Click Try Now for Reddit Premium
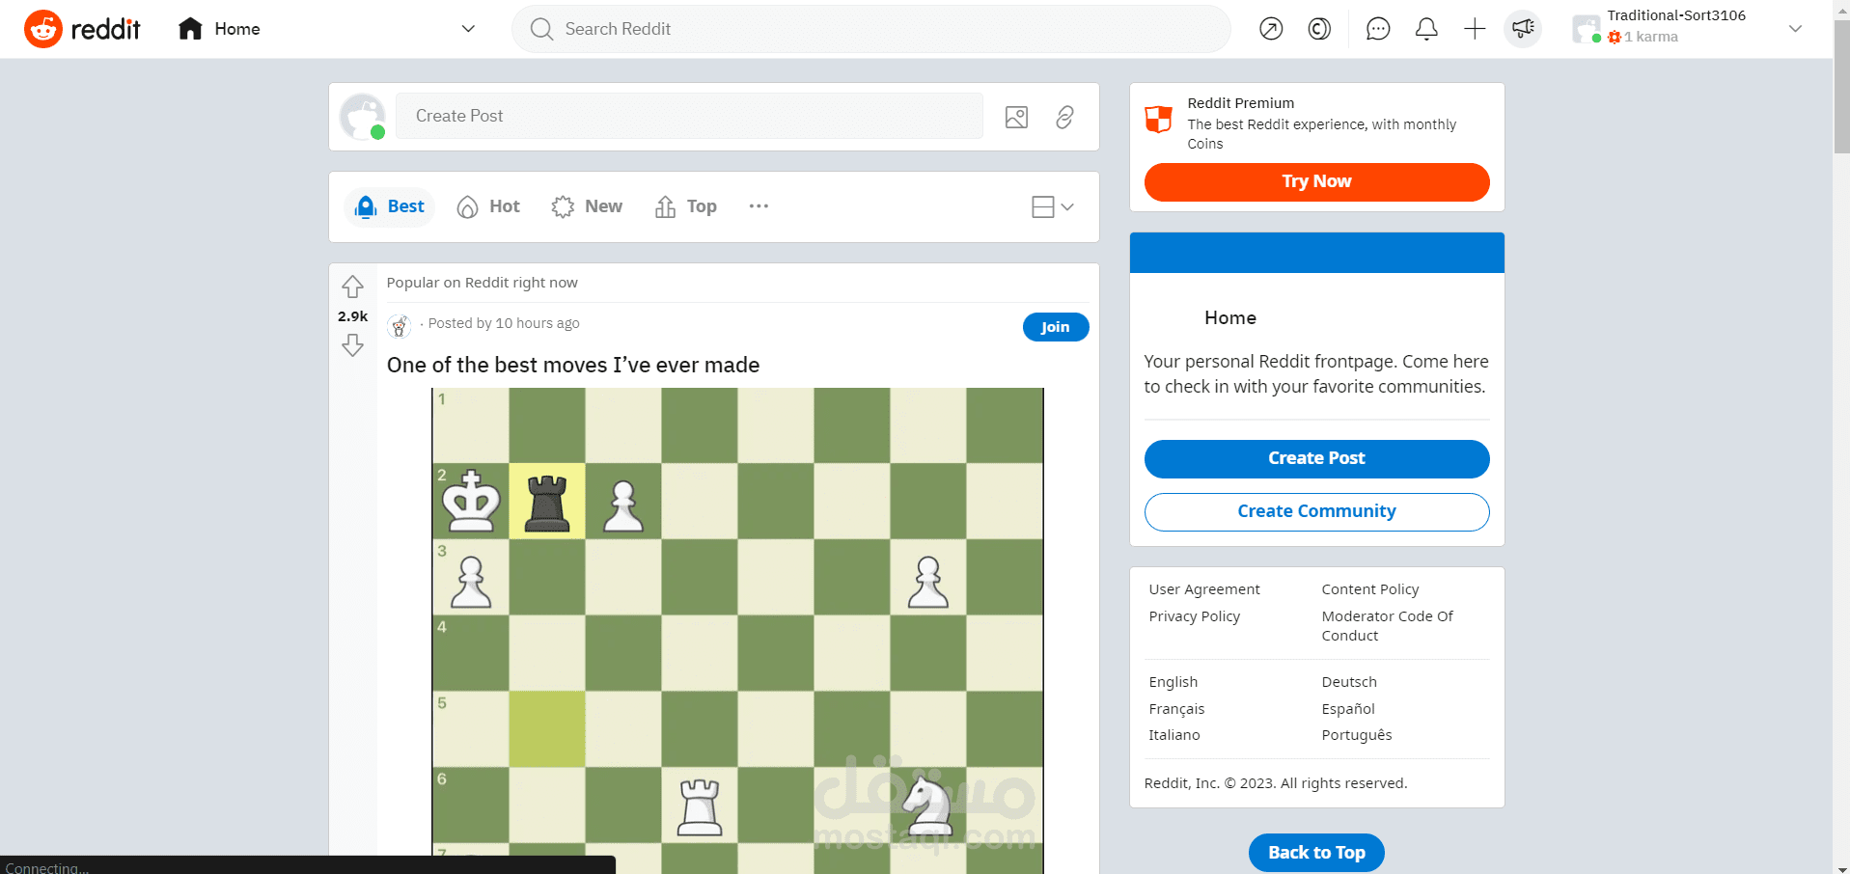Viewport: 1850px width, 874px height. coord(1316,181)
